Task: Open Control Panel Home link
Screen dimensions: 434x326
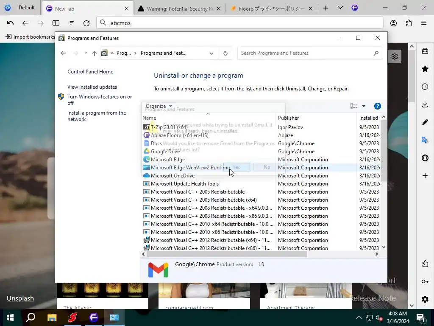Action: (90, 71)
